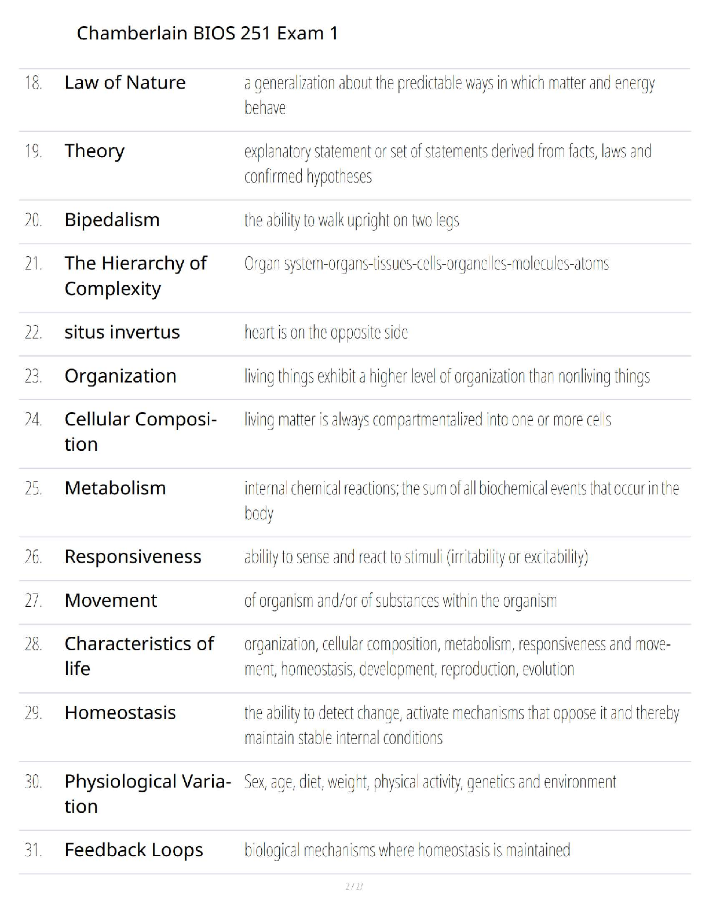The width and height of the screenshot is (709, 918).
Task: Click "The Hierarchy of Complexity" heading
Action: (135, 276)
